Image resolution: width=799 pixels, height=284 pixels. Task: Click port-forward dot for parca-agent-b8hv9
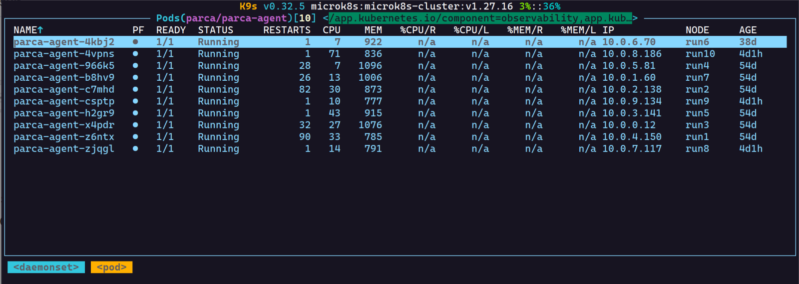pyautogui.click(x=135, y=78)
